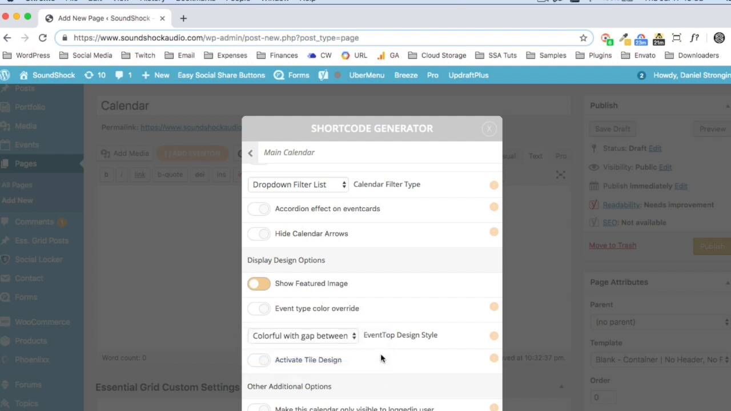Enable Activate Tile Design toggle
731x411 pixels.
point(259,360)
